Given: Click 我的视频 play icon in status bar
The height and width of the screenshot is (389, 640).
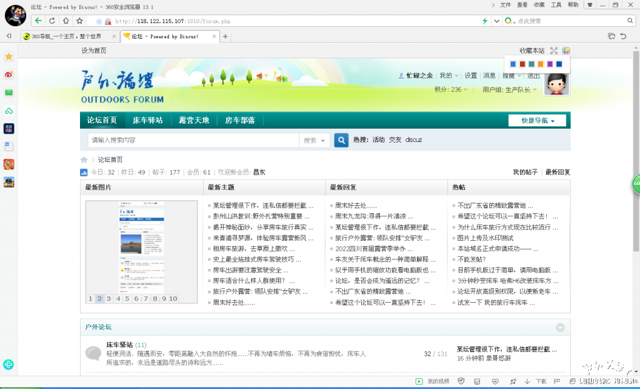Looking at the screenshot, I should [x=419, y=381].
